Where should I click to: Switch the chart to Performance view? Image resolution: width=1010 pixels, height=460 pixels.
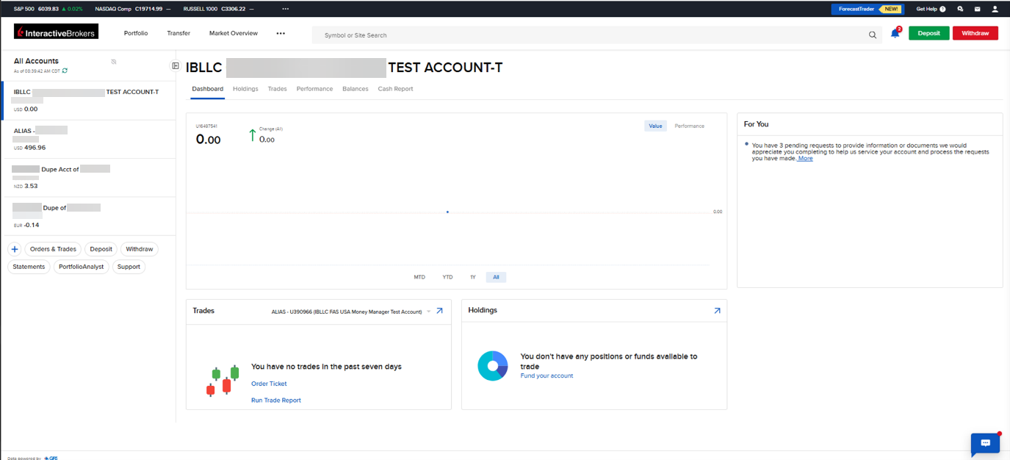point(689,126)
